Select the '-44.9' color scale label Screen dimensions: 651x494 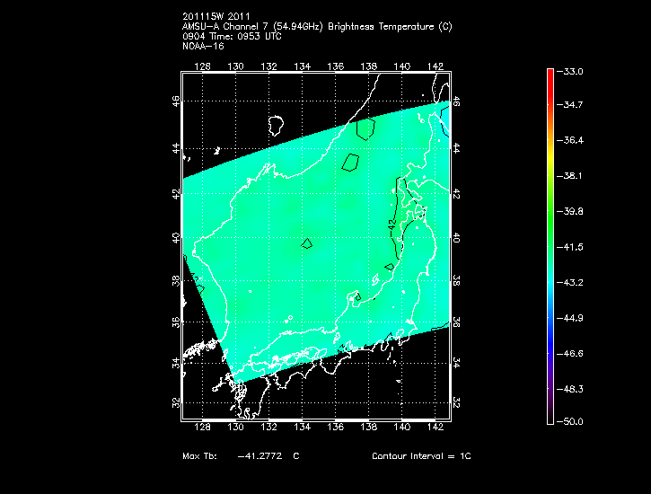569,318
